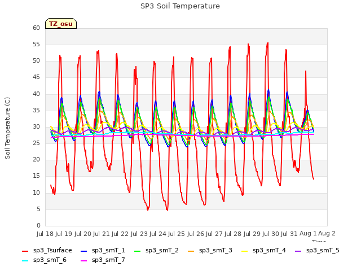Click the 40 y-axis tick label
This screenshot has width=361, height=271.
click(x=36, y=94)
